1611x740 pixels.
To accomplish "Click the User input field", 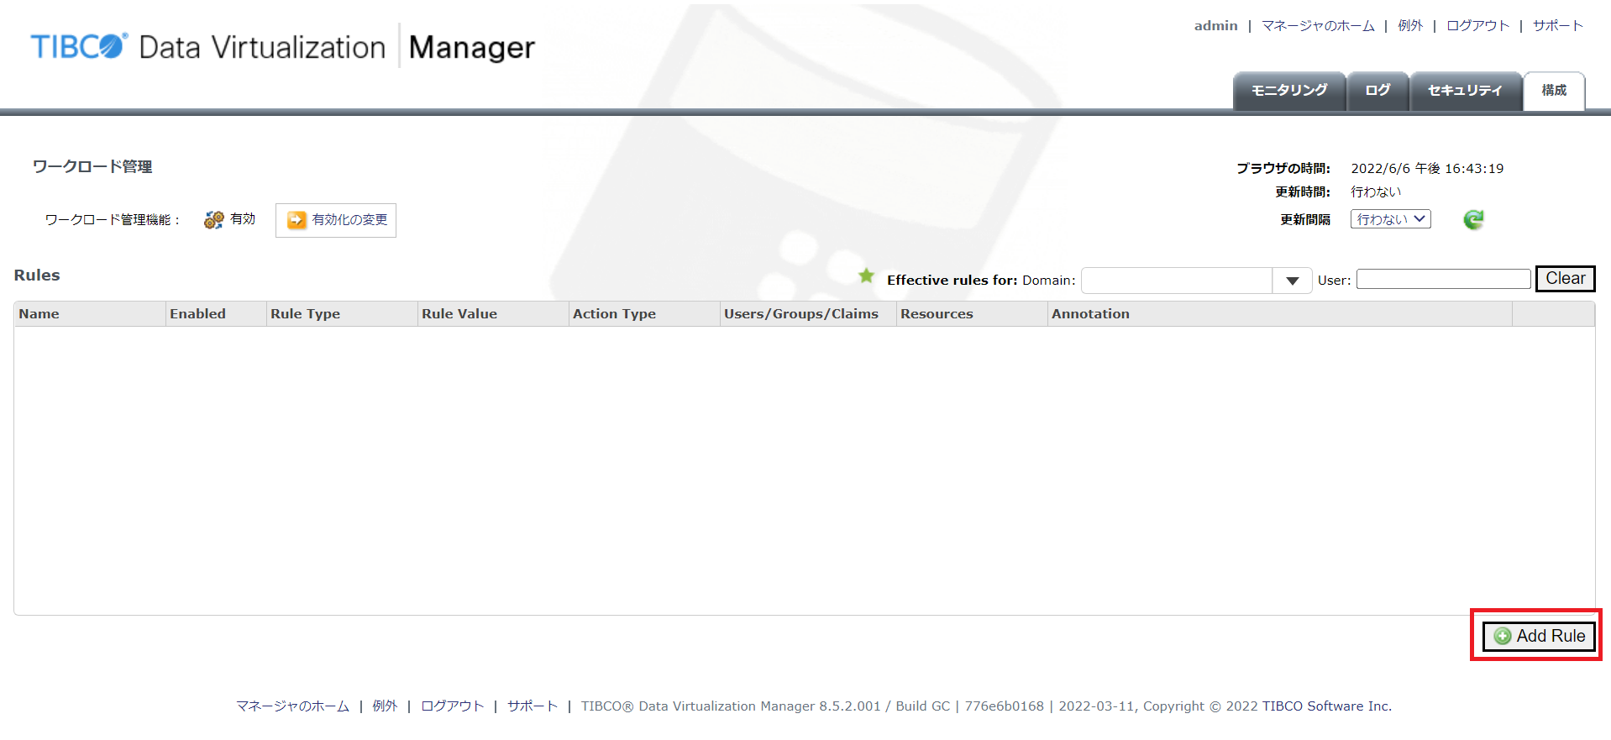I will [x=1442, y=280].
